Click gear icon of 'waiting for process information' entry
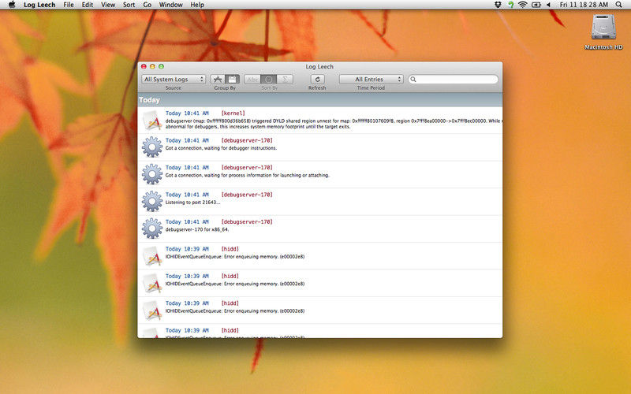Image resolution: width=631 pixels, height=394 pixels. pyautogui.click(x=152, y=174)
